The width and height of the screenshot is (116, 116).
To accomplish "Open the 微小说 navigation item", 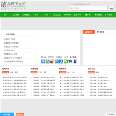I will click(x=88, y=15).
